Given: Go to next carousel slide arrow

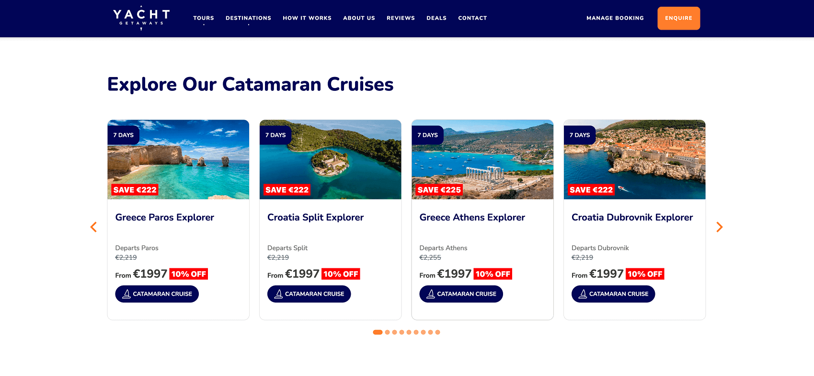Looking at the screenshot, I should click(x=719, y=227).
